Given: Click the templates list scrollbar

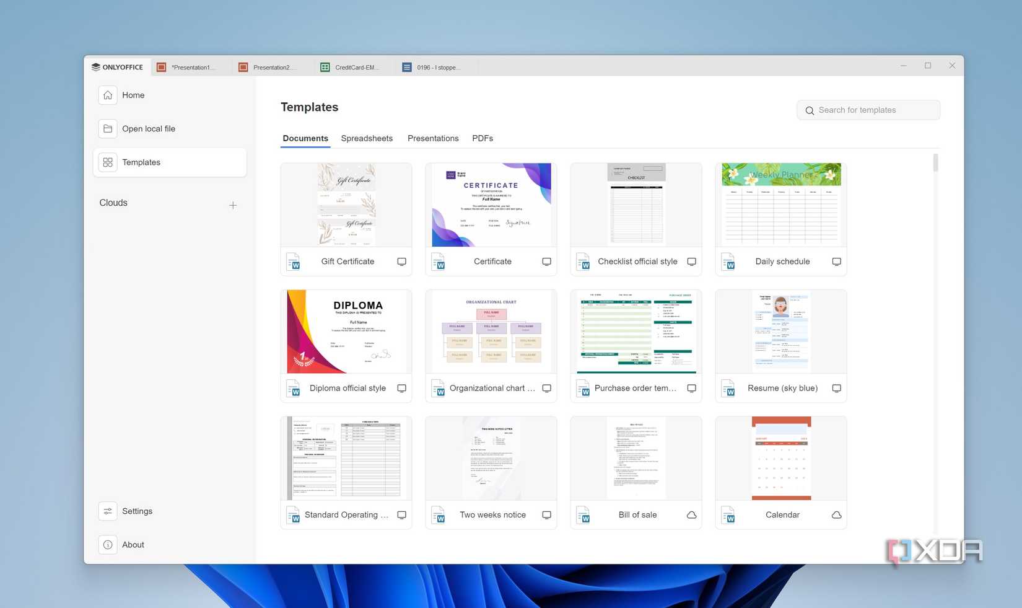Looking at the screenshot, I should (935, 162).
